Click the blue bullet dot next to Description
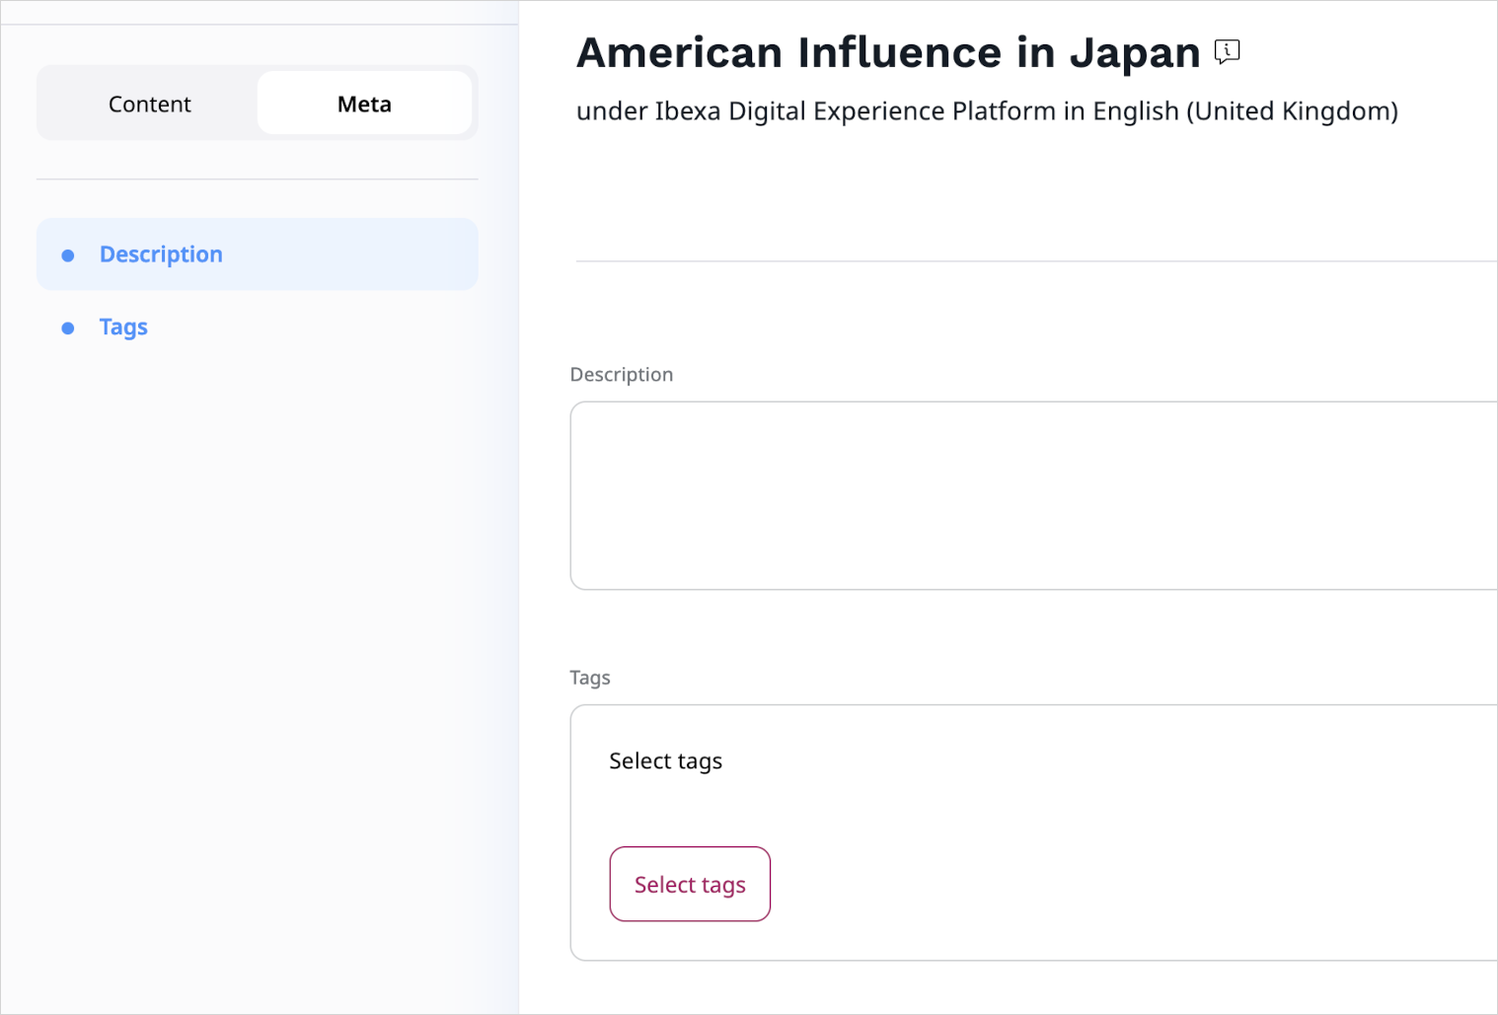 click(x=68, y=255)
